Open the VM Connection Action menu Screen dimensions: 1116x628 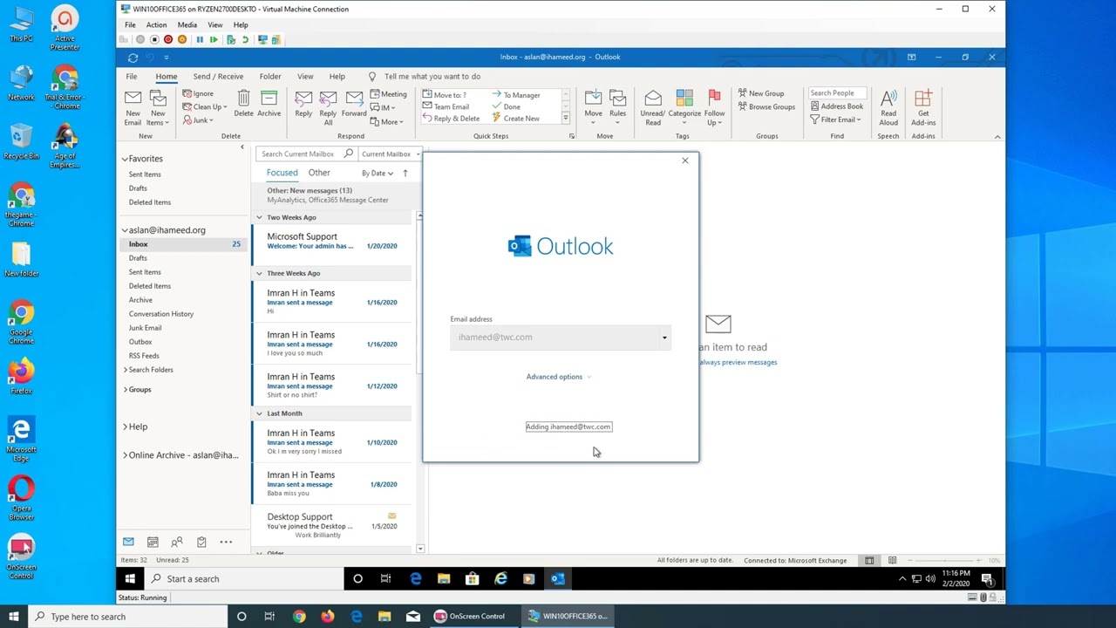click(156, 24)
